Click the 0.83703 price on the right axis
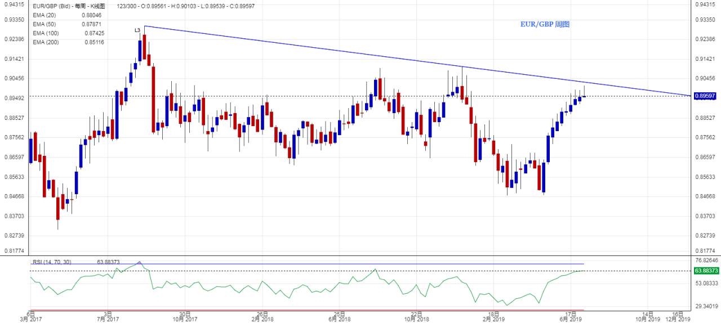 click(705, 216)
